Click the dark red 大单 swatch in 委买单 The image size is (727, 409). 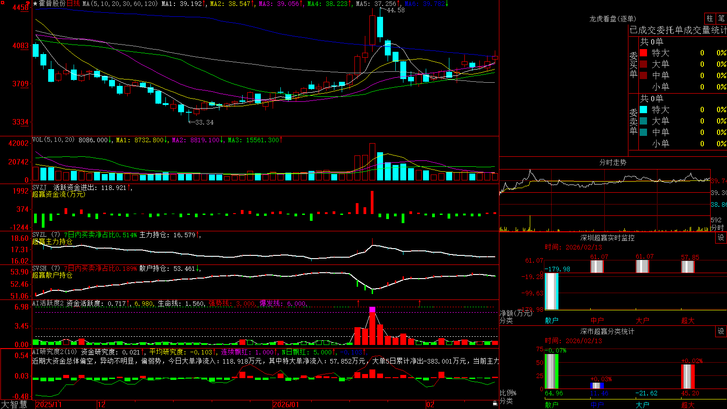pyautogui.click(x=643, y=64)
